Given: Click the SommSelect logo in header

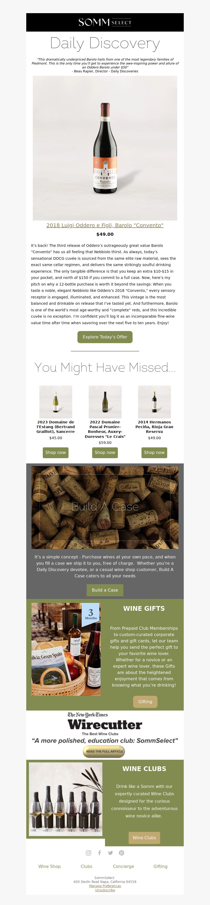Looking at the screenshot, I should pyautogui.click(x=105, y=22).
